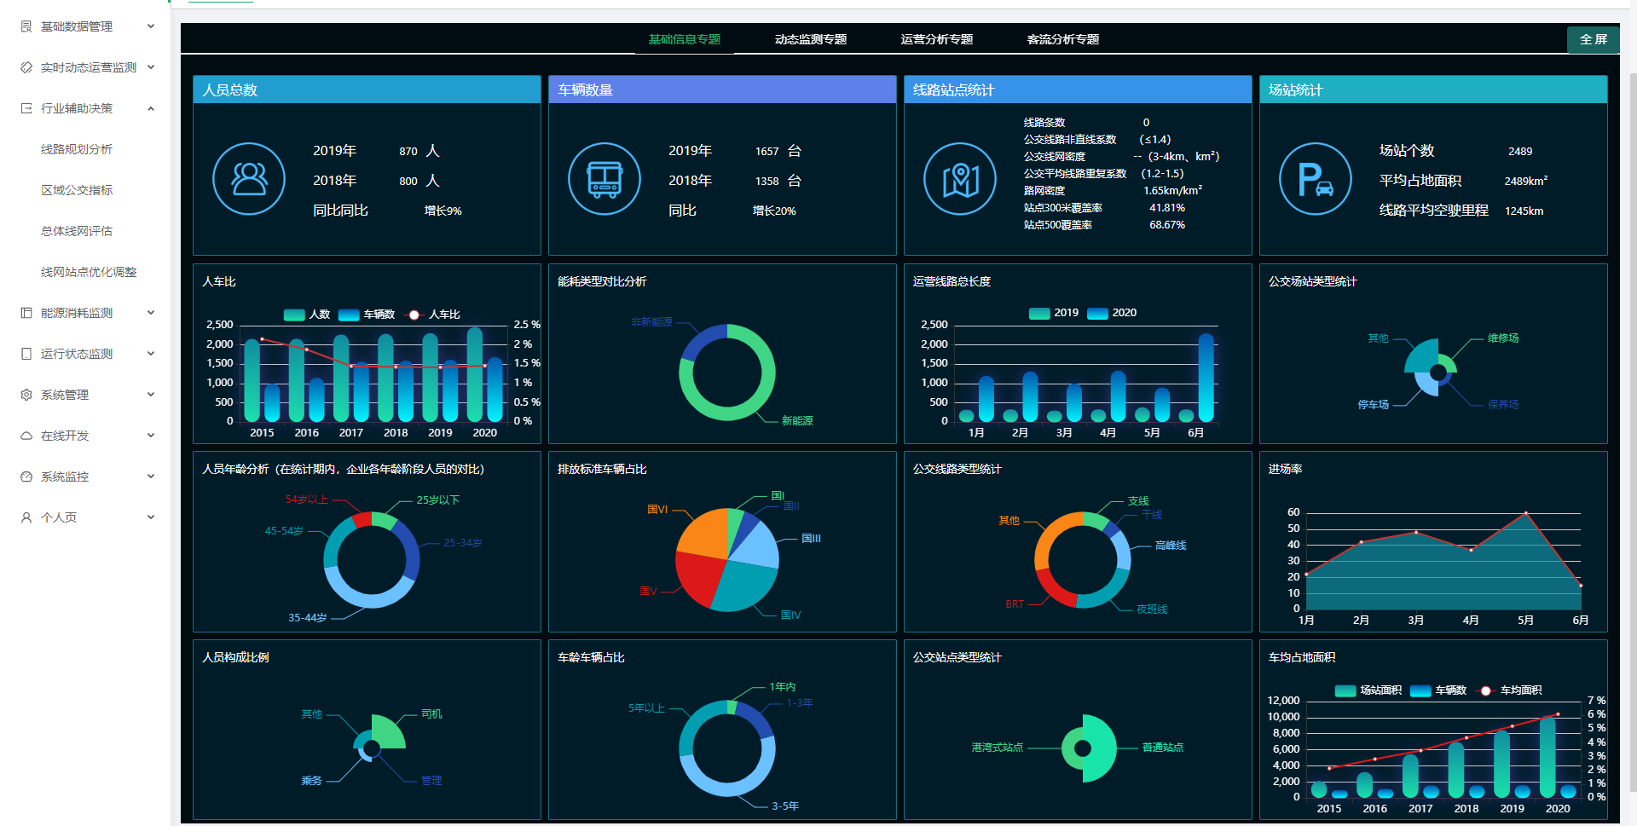Click the 人员总数 card header

pyautogui.click(x=367, y=90)
